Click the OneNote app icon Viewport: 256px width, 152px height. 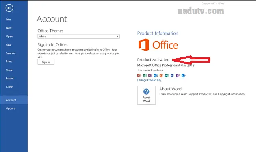[150, 75]
